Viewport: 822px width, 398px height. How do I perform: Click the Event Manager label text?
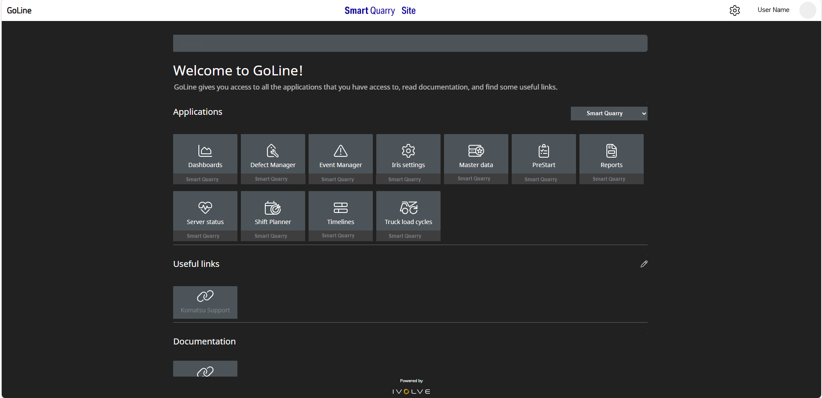341,165
